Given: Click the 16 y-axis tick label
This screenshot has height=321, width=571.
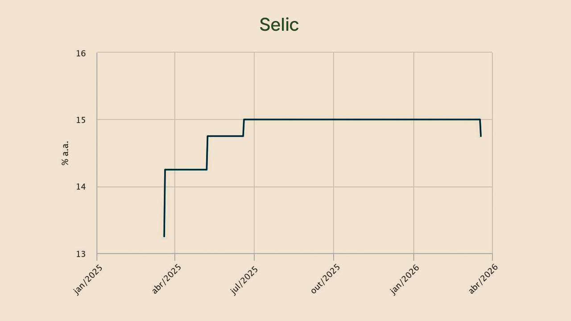Looking at the screenshot, I should (80, 53).
